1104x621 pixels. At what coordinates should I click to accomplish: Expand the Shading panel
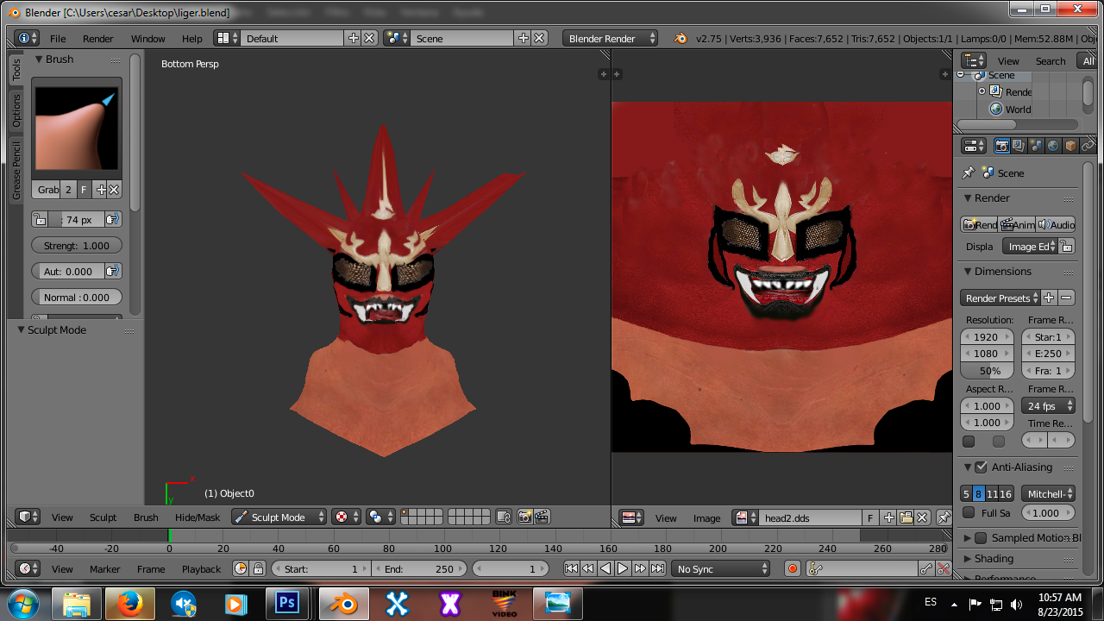pyautogui.click(x=968, y=558)
